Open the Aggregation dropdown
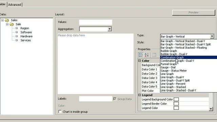This screenshot has height=122, width=217. [110, 29]
